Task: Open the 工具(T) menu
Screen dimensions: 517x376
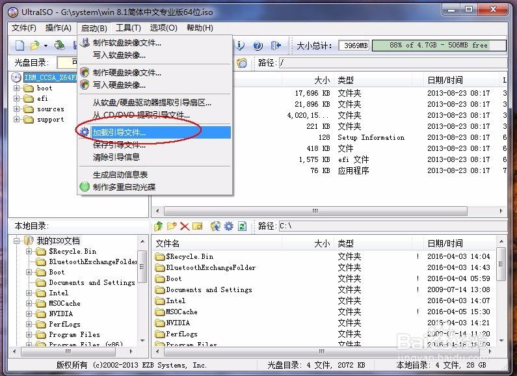Action: tap(128, 28)
